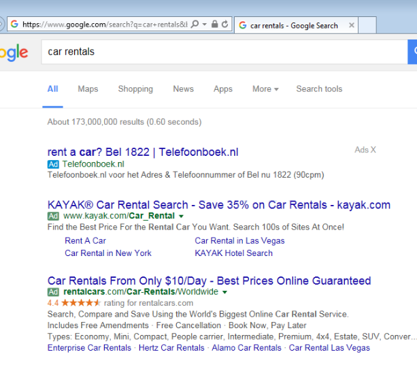Switch to the News results tab
The width and height of the screenshot is (417, 367).
[x=183, y=89]
